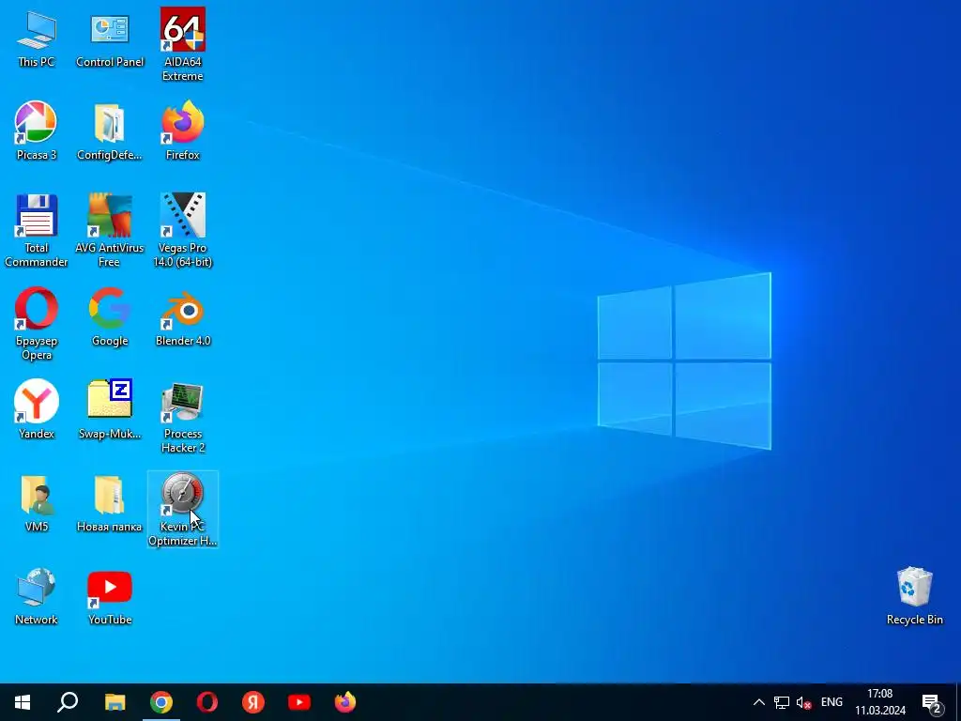
Task: Open File Explorer from the taskbar
Action: click(114, 702)
